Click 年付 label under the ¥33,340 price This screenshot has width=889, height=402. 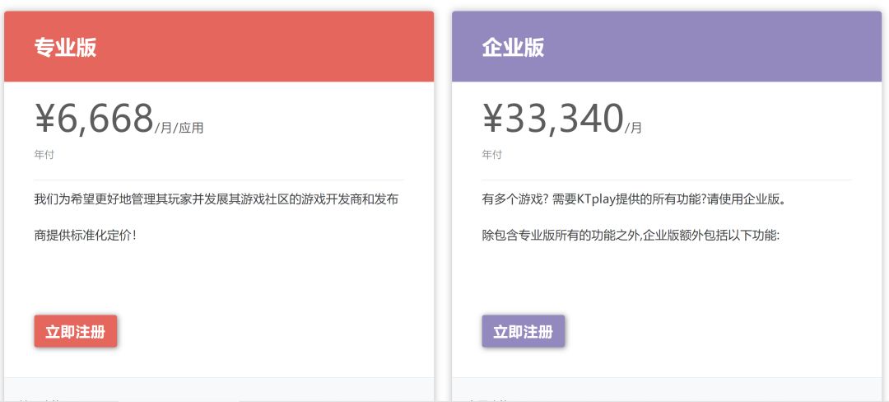point(492,155)
